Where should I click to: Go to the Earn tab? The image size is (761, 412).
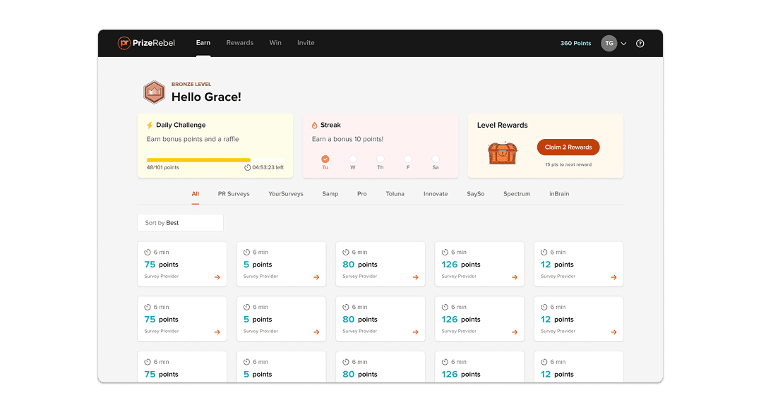[x=203, y=43]
